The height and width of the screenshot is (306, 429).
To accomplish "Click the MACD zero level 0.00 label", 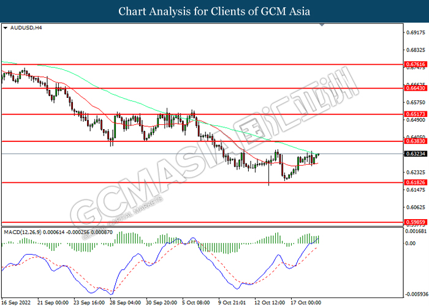I will pyautogui.click(x=411, y=243).
